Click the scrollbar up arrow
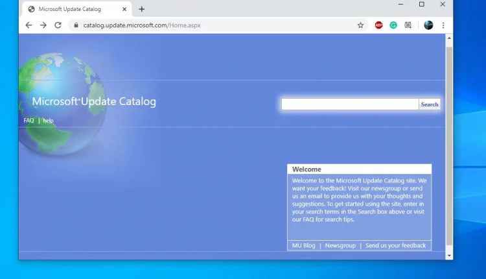 coord(449,38)
